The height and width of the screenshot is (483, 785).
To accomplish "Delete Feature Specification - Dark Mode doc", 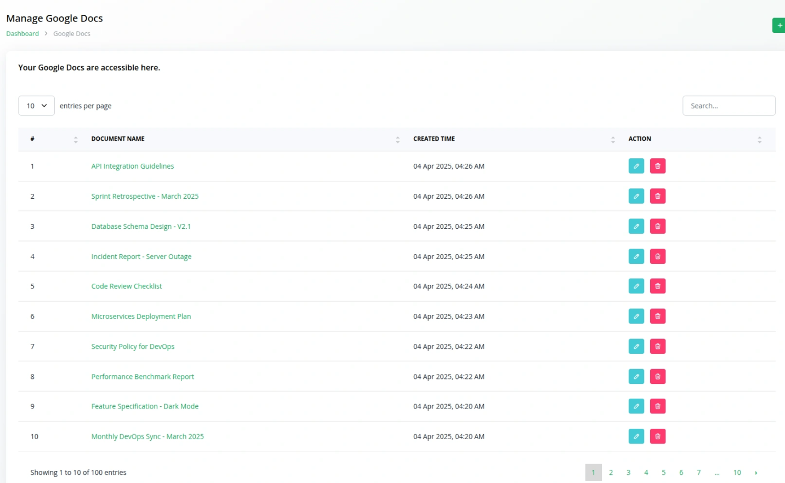I will tap(657, 406).
